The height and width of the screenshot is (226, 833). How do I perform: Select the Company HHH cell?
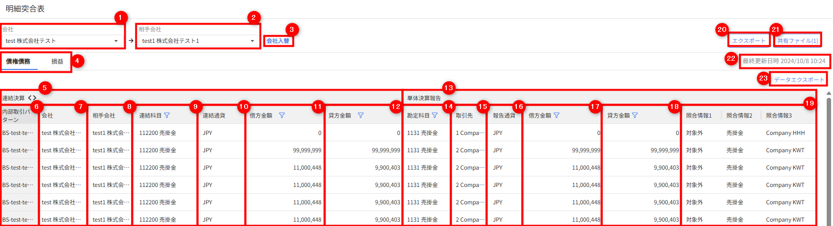coord(785,133)
